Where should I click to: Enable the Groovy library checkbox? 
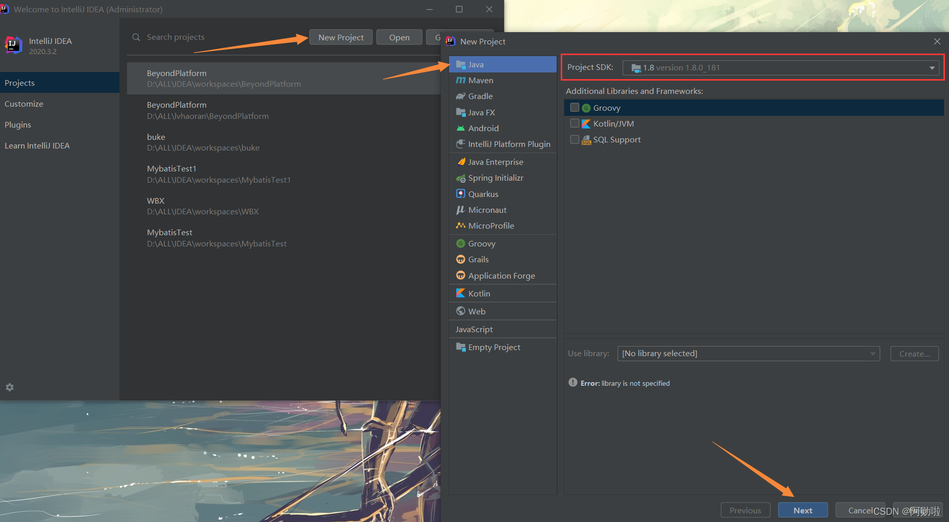(575, 108)
